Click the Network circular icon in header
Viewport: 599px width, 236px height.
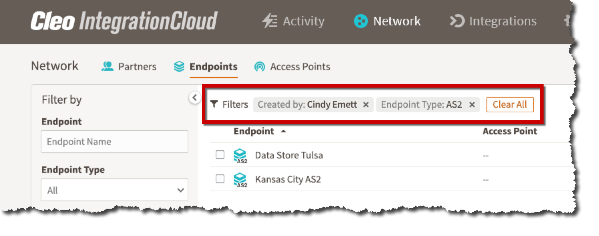(x=361, y=21)
